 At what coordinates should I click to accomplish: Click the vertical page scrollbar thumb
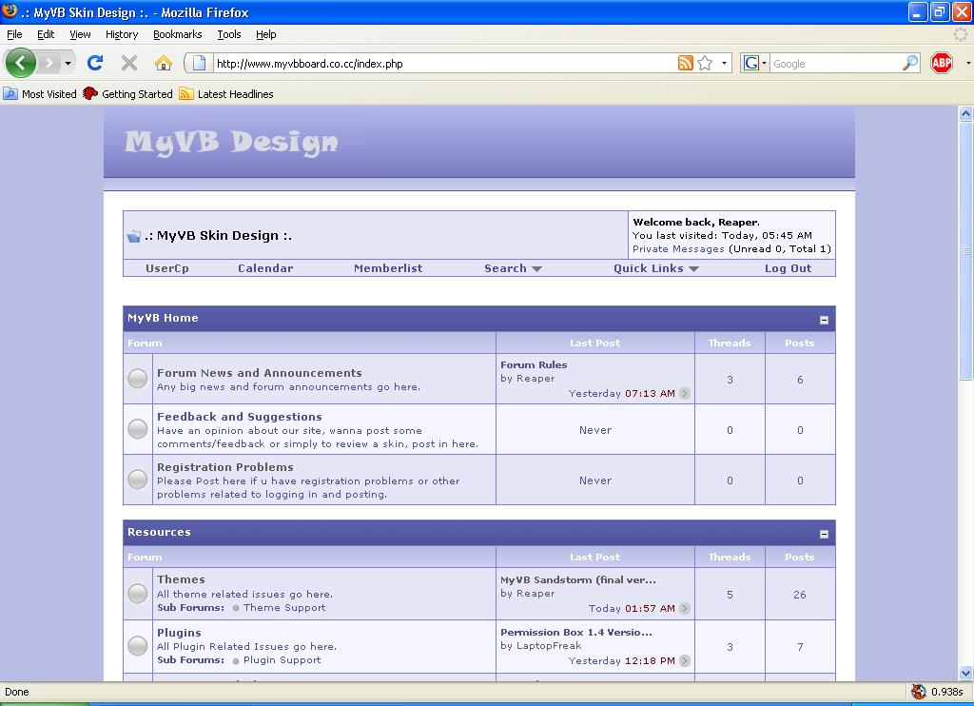(x=965, y=247)
